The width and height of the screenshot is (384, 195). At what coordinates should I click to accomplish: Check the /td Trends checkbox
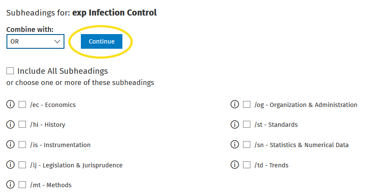point(246,165)
